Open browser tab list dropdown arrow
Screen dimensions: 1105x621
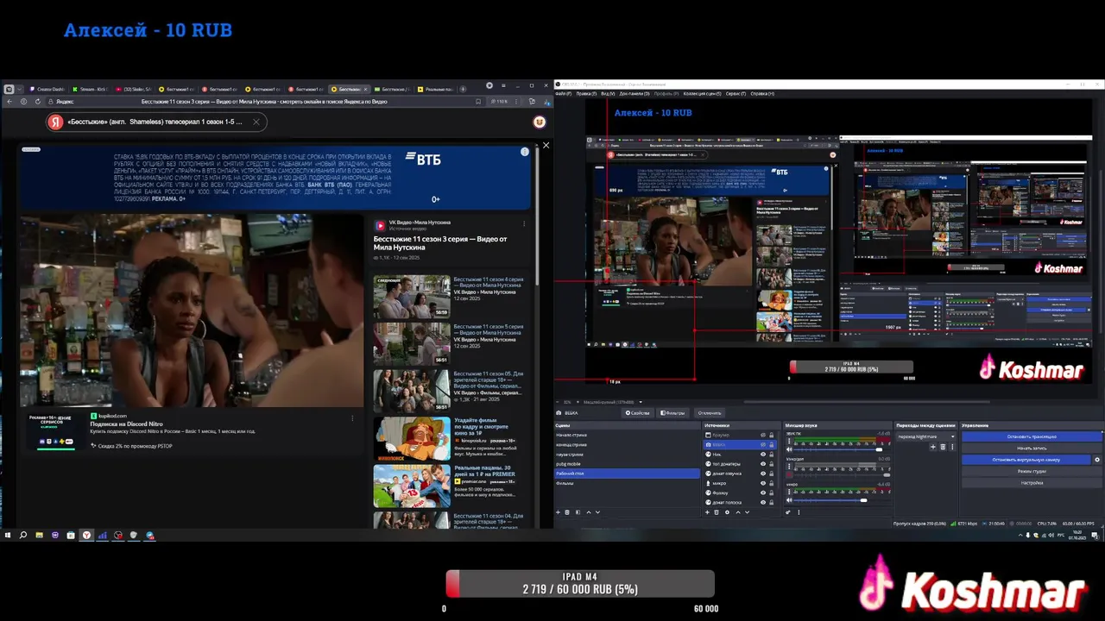click(19, 89)
